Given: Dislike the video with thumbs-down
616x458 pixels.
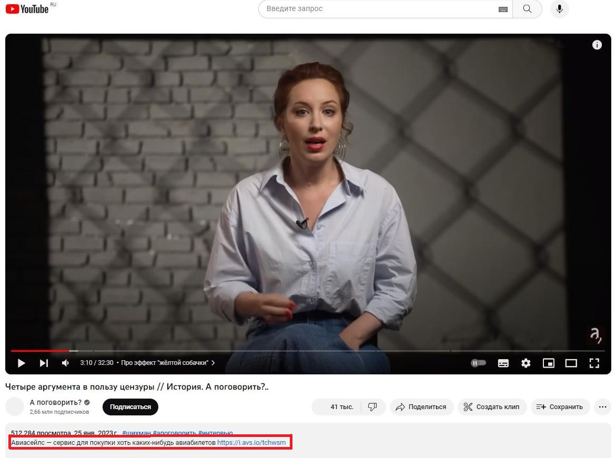Looking at the screenshot, I should (x=372, y=406).
